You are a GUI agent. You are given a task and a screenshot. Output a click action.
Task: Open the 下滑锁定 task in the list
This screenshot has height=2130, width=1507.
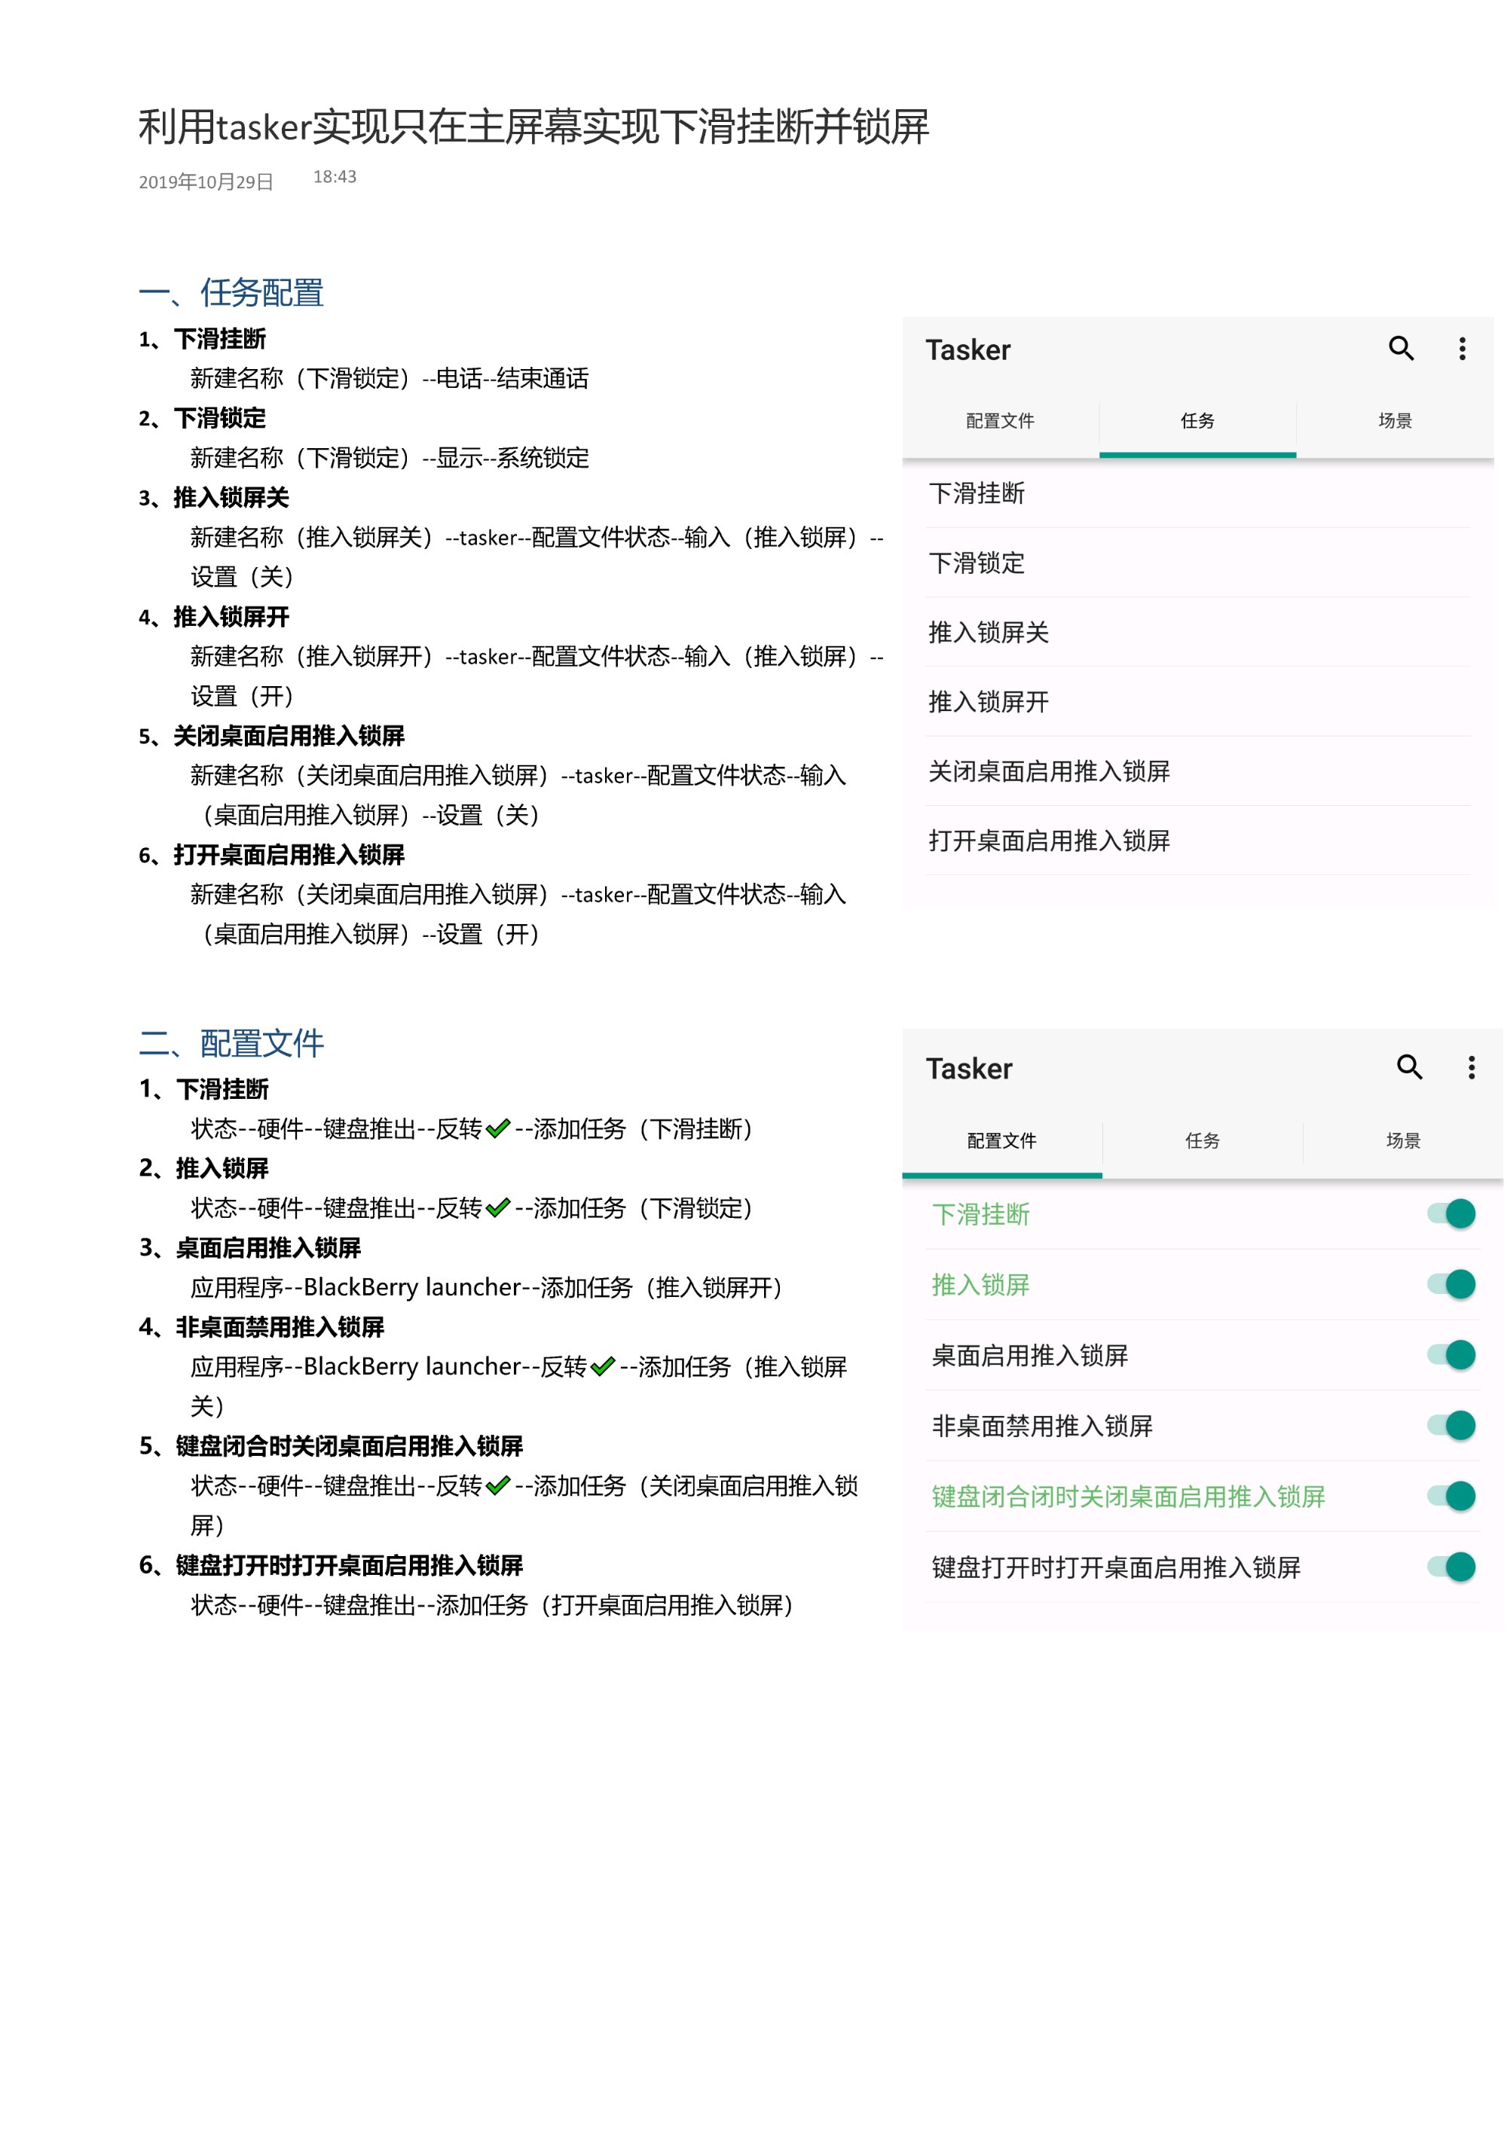tap(977, 563)
